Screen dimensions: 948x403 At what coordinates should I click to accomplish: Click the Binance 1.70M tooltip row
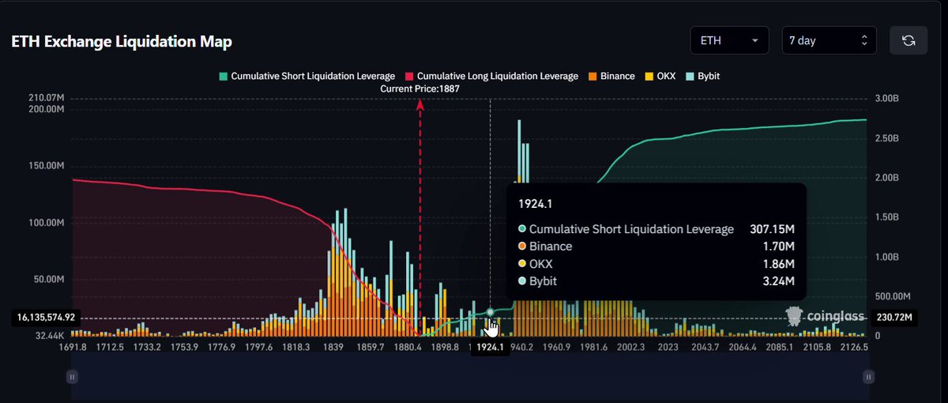656,247
